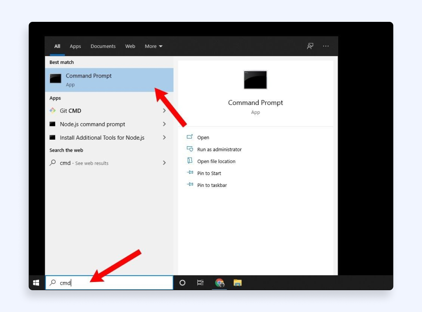The width and height of the screenshot is (422, 312).
Task: Open File Explorer from the taskbar
Action: pyautogui.click(x=238, y=283)
